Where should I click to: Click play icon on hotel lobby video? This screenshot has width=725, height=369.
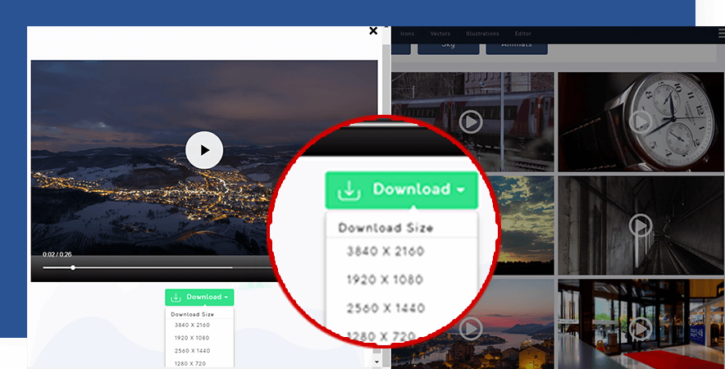pyautogui.click(x=641, y=329)
